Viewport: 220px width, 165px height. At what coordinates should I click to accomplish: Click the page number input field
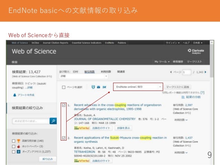point(187,72)
